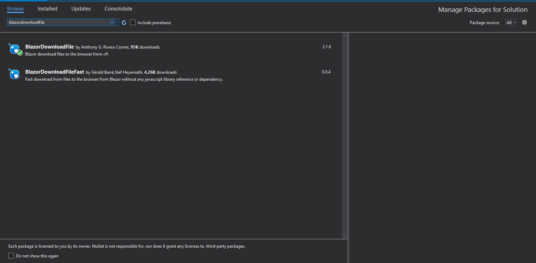The width and height of the screenshot is (536, 263).
Task: Click the BlazorDownloadFile package icon
Action: pyautogui.click(x=15, y=50)
